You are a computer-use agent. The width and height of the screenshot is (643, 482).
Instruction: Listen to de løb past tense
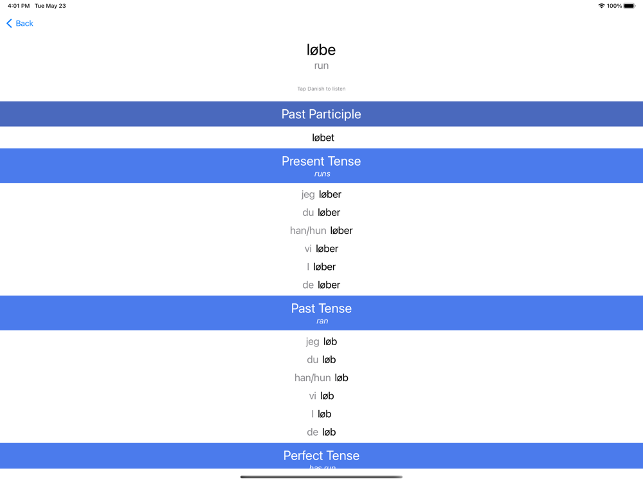coord(321,432)
